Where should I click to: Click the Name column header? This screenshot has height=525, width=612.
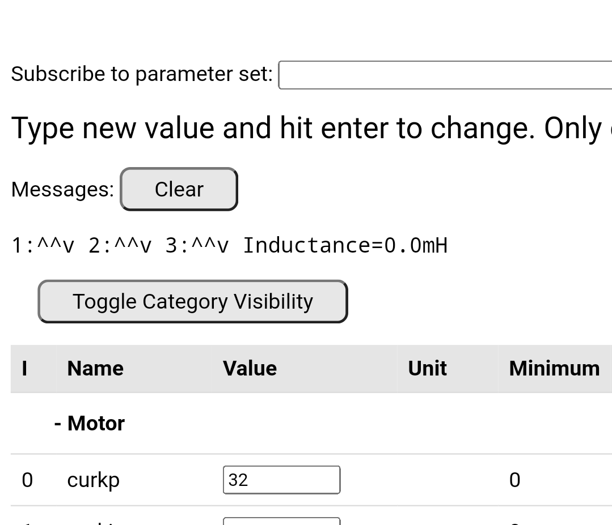[x=95, y=369]
